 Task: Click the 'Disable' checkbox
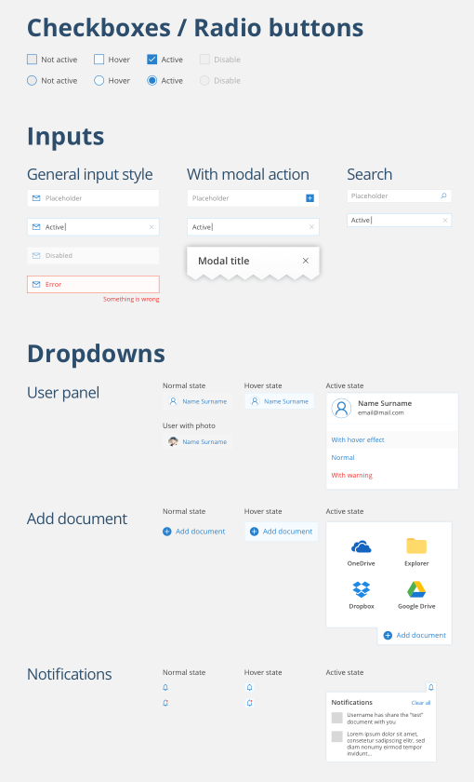[204, 60]
